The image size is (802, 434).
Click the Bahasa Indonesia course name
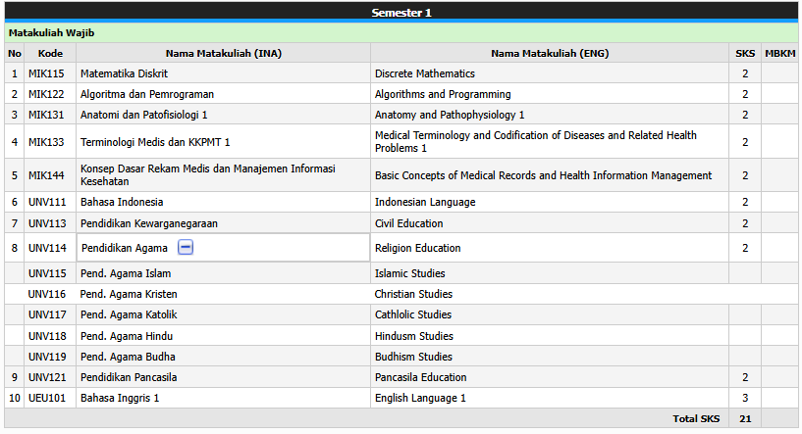122,202
